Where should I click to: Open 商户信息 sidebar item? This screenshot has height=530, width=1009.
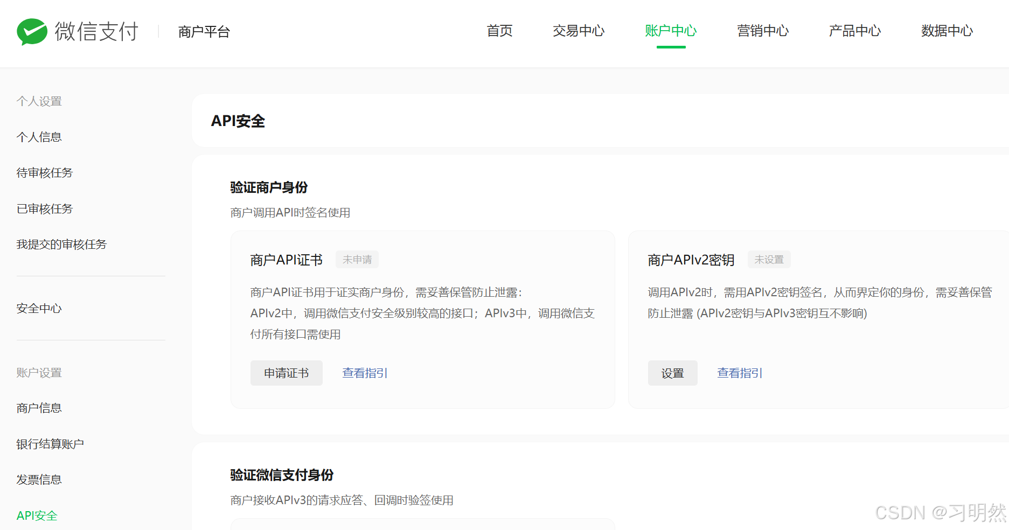pos(39,408)
